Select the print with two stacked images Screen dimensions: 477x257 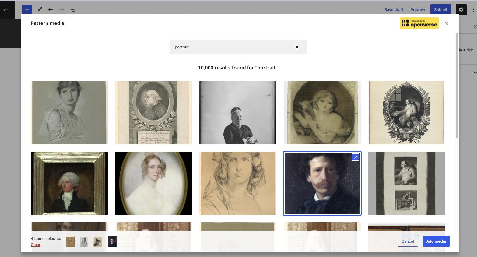[x=406, y=183]
